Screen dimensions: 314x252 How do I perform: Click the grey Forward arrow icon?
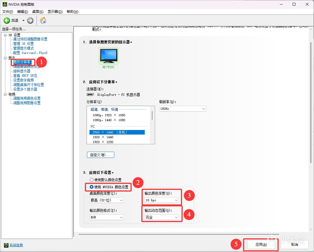point(30,21)
